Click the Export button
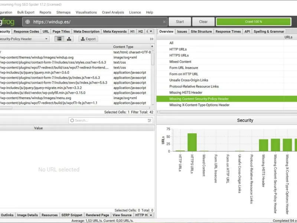The height and width of the screenshot is (223, 297). pyautogui.click(x=88, y=39)
